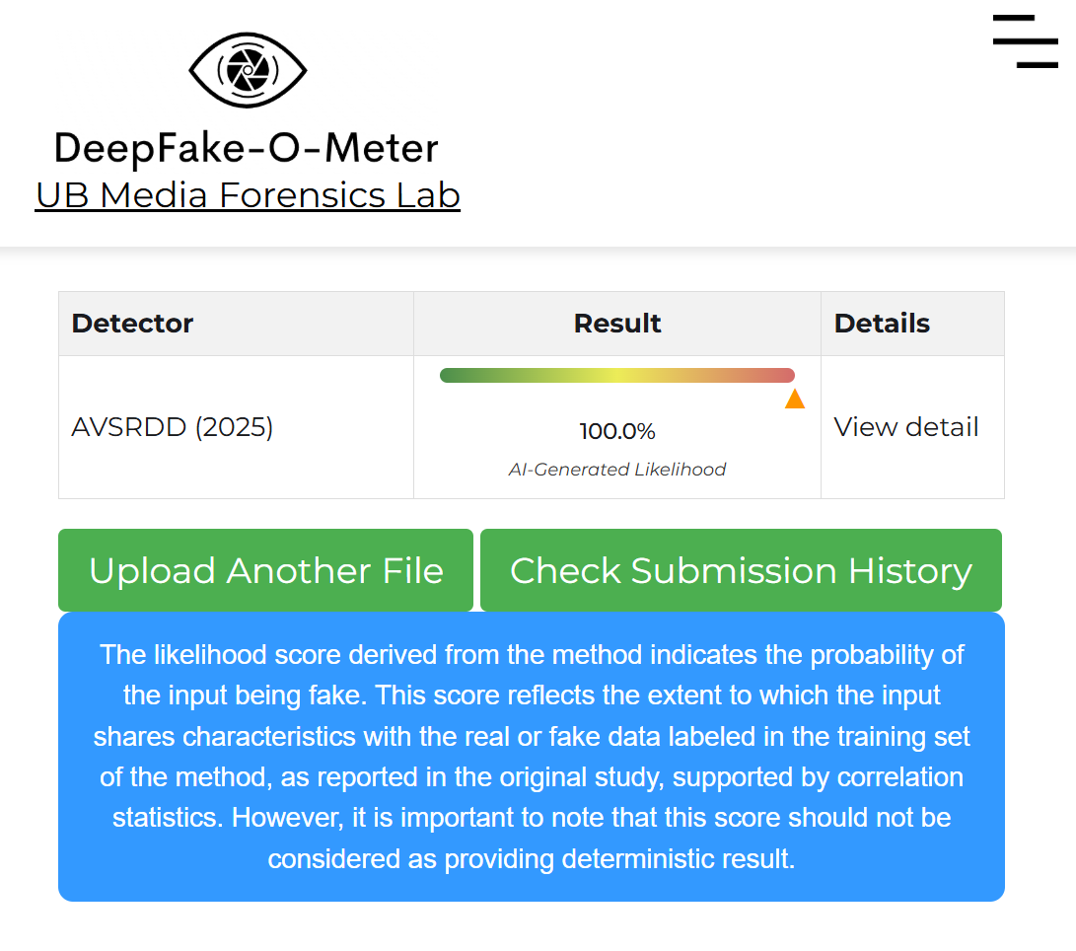
Task: Click the orange triangle score marker
Action: pyautogui.click(x=795, y=399)
